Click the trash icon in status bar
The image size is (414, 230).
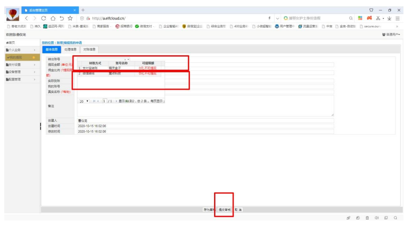click(x=367, y=218)
